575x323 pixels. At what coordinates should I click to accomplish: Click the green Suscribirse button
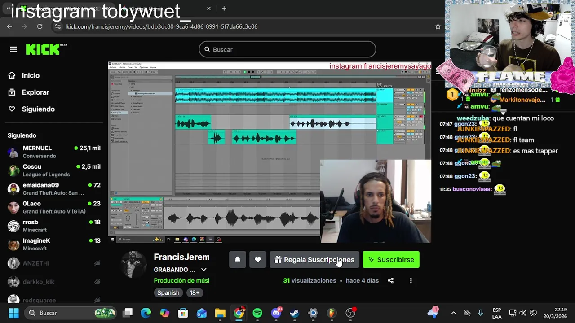391,260
